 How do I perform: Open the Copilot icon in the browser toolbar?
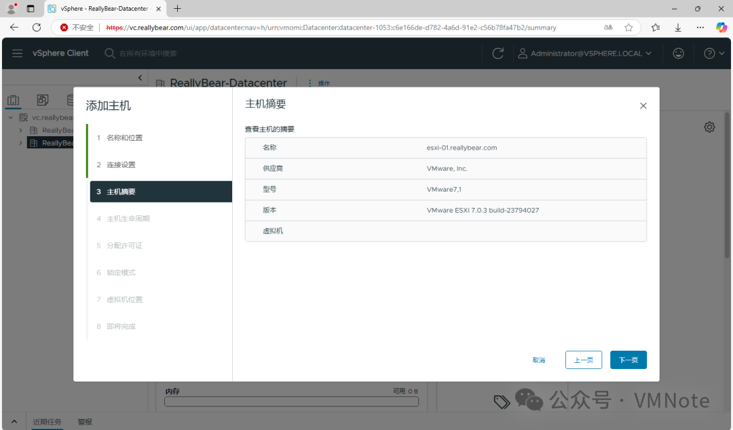click(721, 28)
